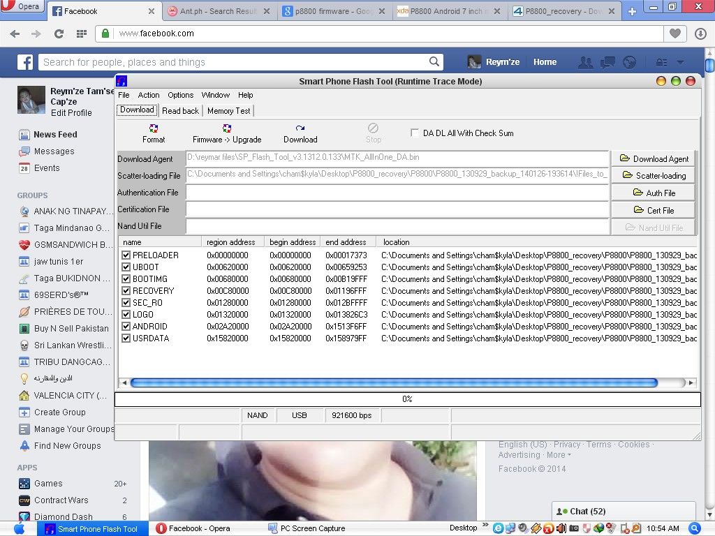Viewport: 715px width, 536px height.
Task: Click the Facebook search magnifier icon
Action: coord(434,62)
